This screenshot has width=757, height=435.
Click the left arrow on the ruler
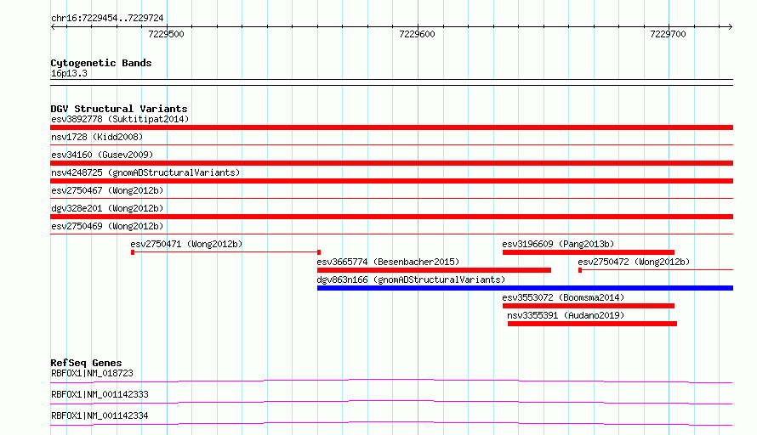pyautogui.click(x=53, y=26)
